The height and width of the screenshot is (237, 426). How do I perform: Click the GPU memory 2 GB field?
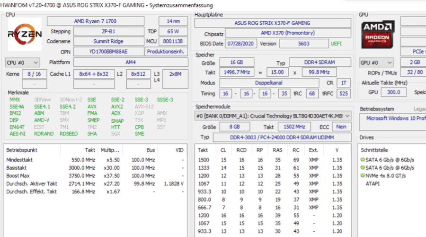(413, 62)
